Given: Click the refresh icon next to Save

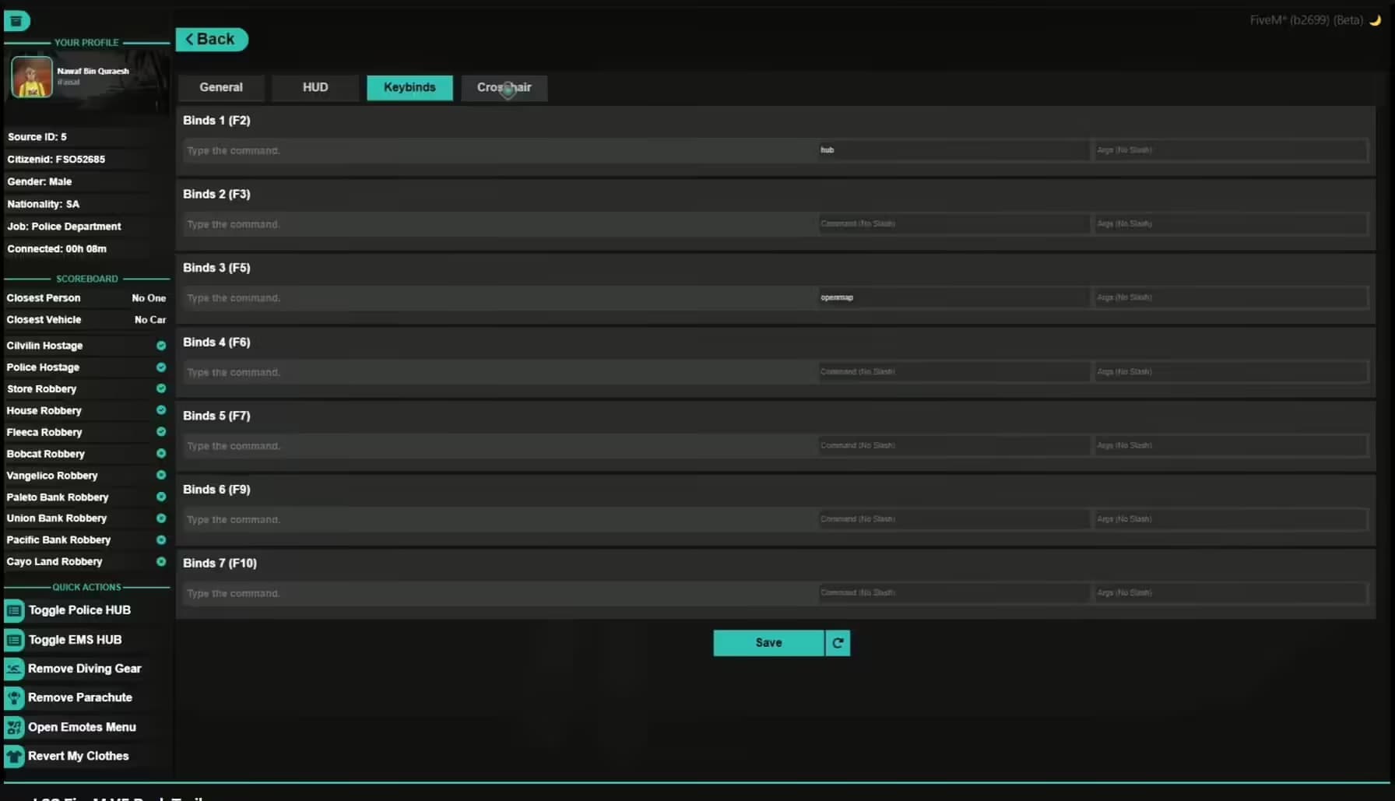Looking at the screenshot, I should pyautogui.click(x=838, y=642).
